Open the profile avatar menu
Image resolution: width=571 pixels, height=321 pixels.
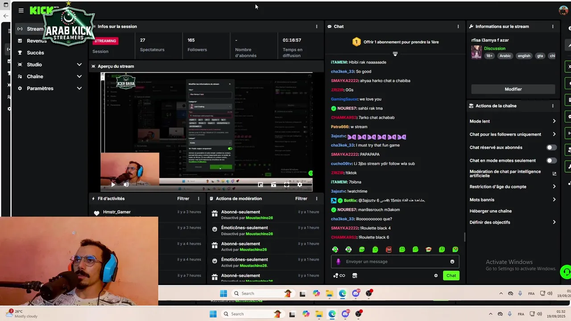click(x=563, y=10)
